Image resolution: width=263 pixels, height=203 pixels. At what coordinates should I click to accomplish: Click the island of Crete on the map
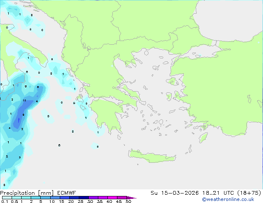coord(152,156)
